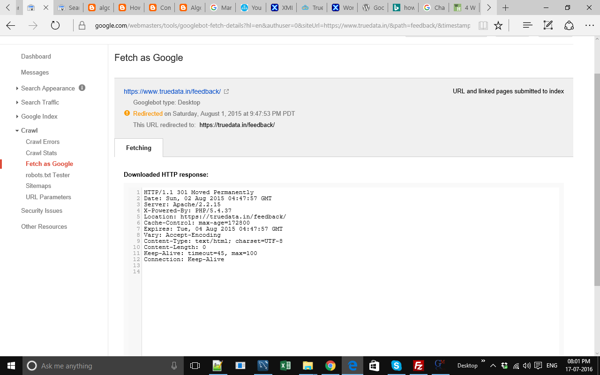Launch Excel from the taskbar
The image size is (600, 375).
coord(285,366)
